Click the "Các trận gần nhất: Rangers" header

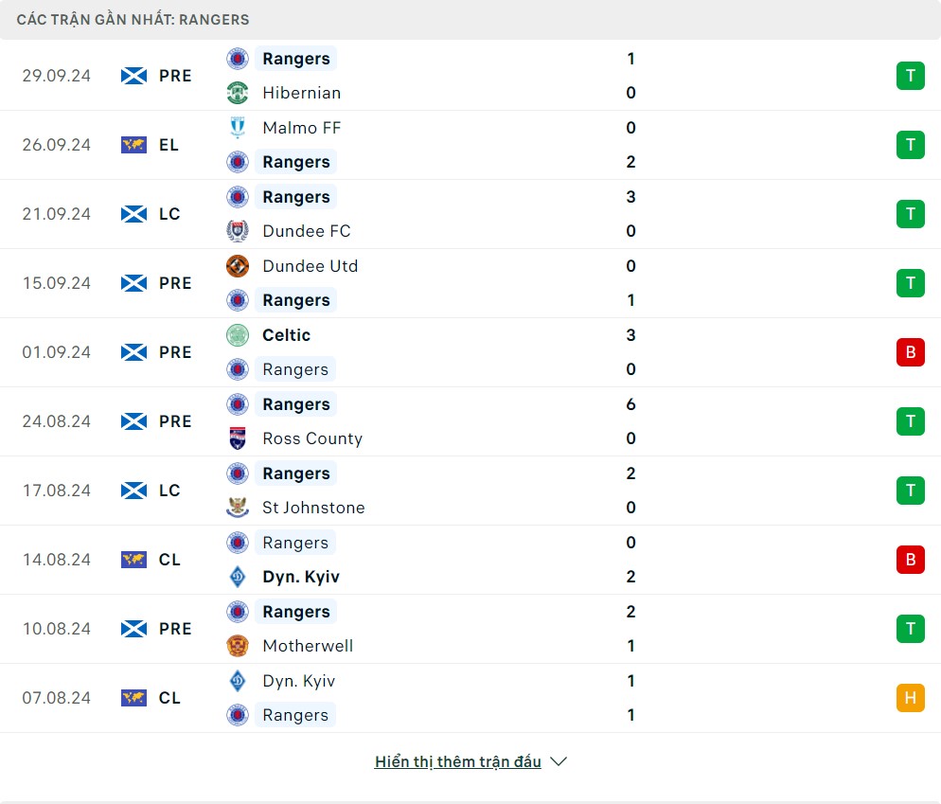(x=133, y=19)
